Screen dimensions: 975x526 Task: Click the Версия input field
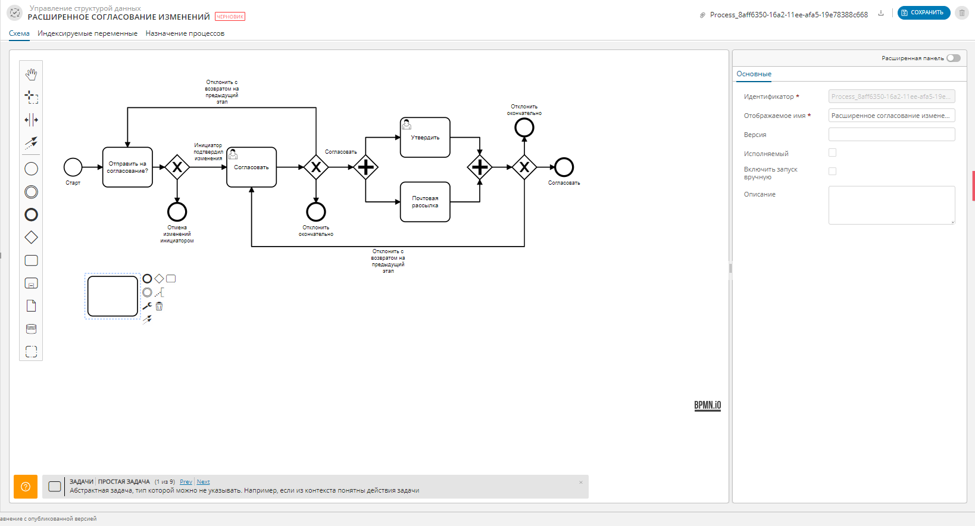(x=891, y=135)
